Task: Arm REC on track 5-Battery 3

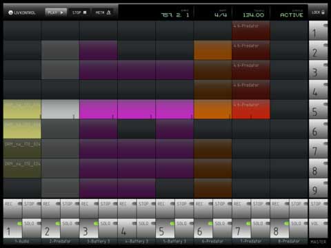Action: (165, 209)
